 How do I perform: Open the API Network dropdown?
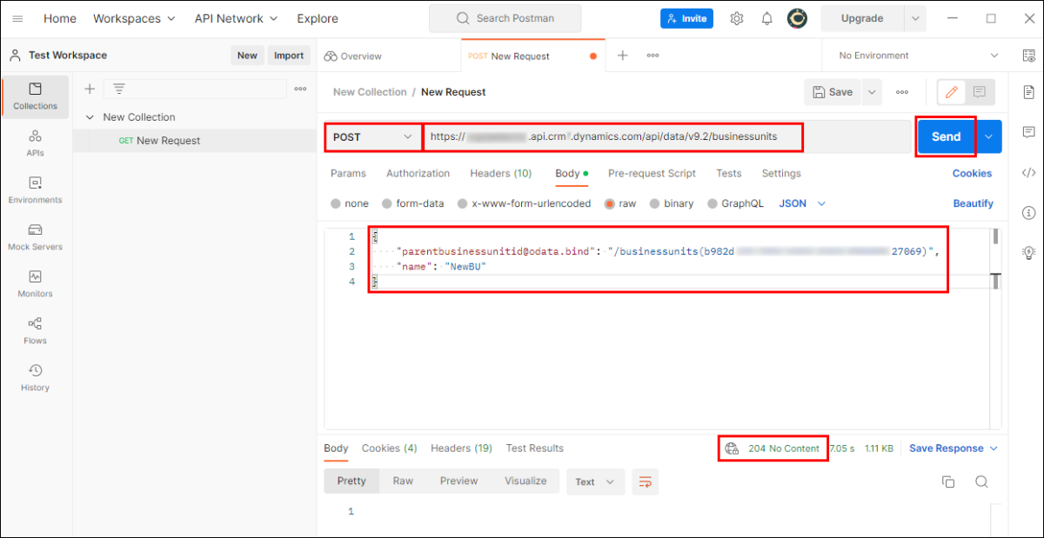tap(237, 18)
